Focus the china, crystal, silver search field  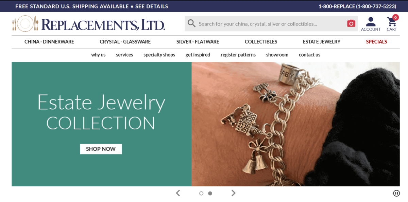(271, 24)
